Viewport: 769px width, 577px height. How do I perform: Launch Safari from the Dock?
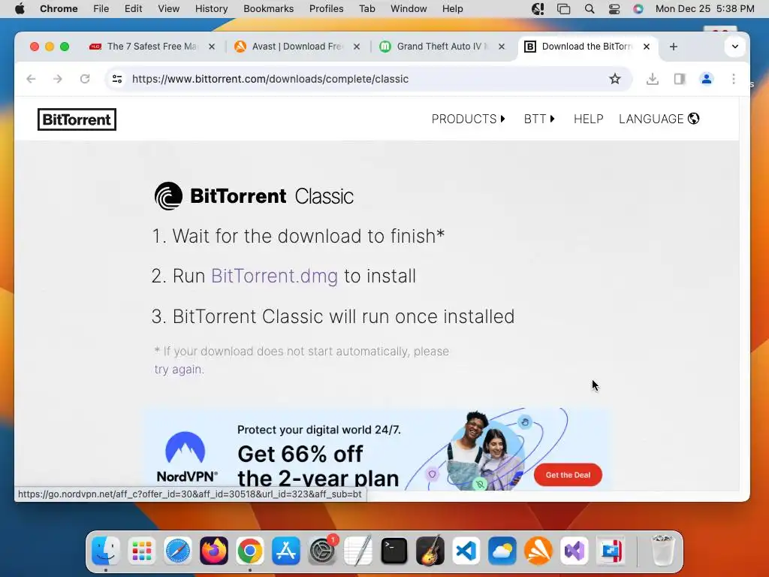177,551
